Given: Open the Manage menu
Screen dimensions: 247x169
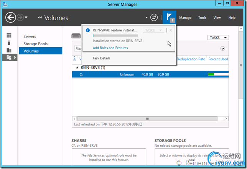Looking at the screenshot, I should pos(185,18).
